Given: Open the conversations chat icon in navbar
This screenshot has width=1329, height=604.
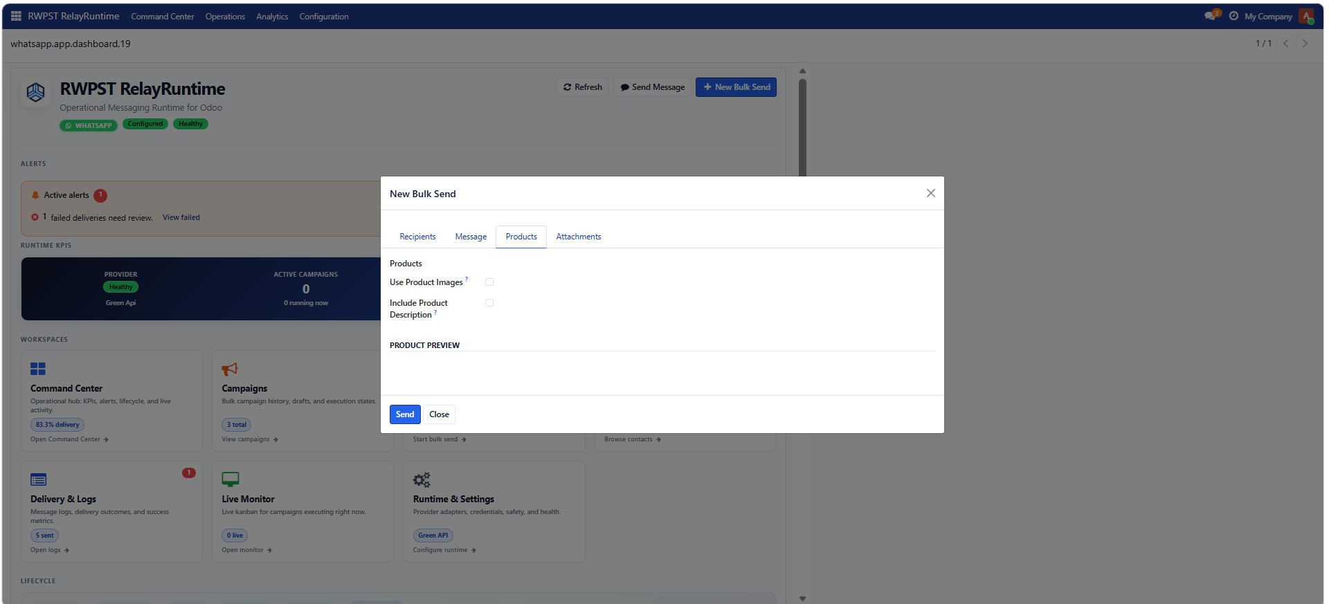Looking at the screenshot, I should [x=1211, y=16].
